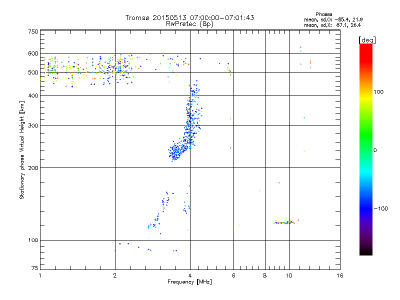400x300 pixels.
Task: Click the x-axis tick label '8'
Action: click(265, 275)
